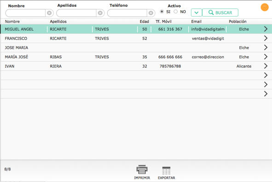The image size is (272, 182).
Task: Sort by Nombre column header
Action: (x=12, y=22)
